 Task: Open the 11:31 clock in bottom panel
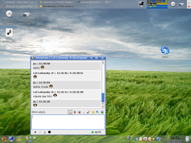[175, 138]
